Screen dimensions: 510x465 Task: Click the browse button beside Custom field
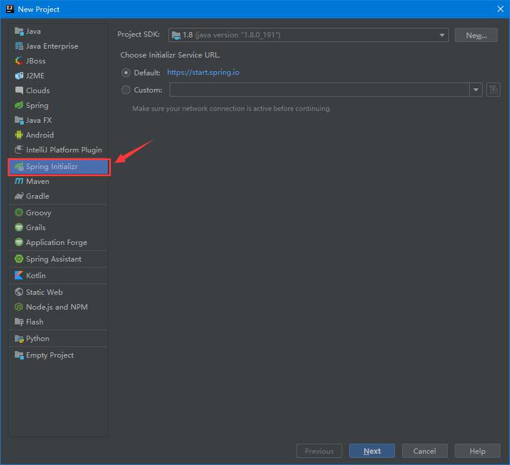493,90
